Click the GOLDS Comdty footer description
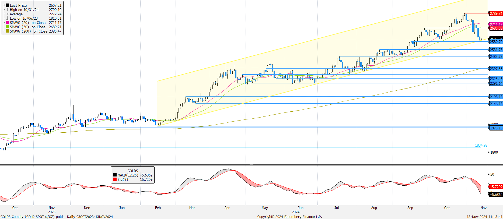Viewport: 503px width, 219px height. [57, 217]
